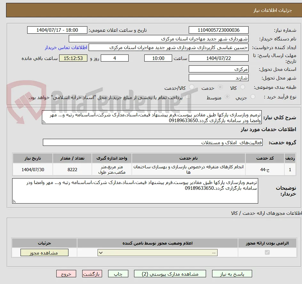Click quantity cell 8222
The width and height of the screenshot is (302, 284).
coord(72,169)
